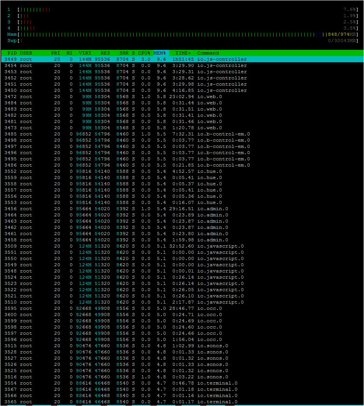Select PID 3472 io.web.0 row
Screen dimensions: 364x406
(182, 97)
